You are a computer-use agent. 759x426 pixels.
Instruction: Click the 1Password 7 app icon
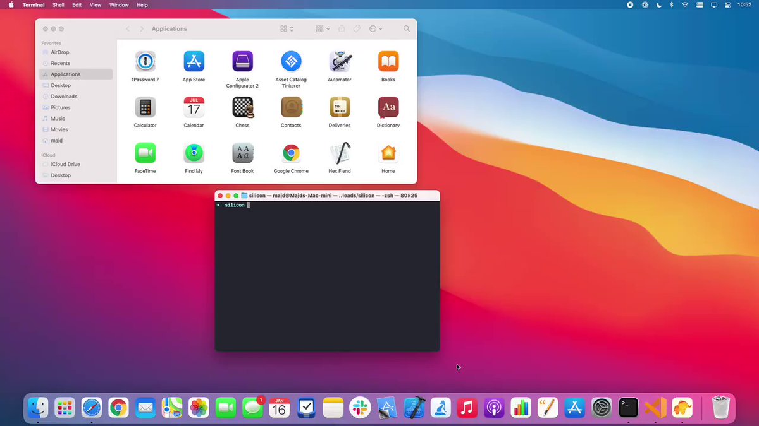pos(145,62)
